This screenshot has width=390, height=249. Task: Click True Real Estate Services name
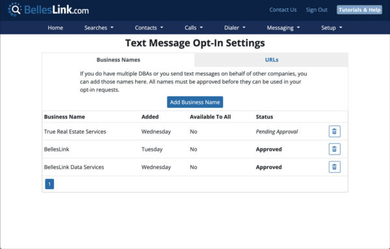pos(75,131)
